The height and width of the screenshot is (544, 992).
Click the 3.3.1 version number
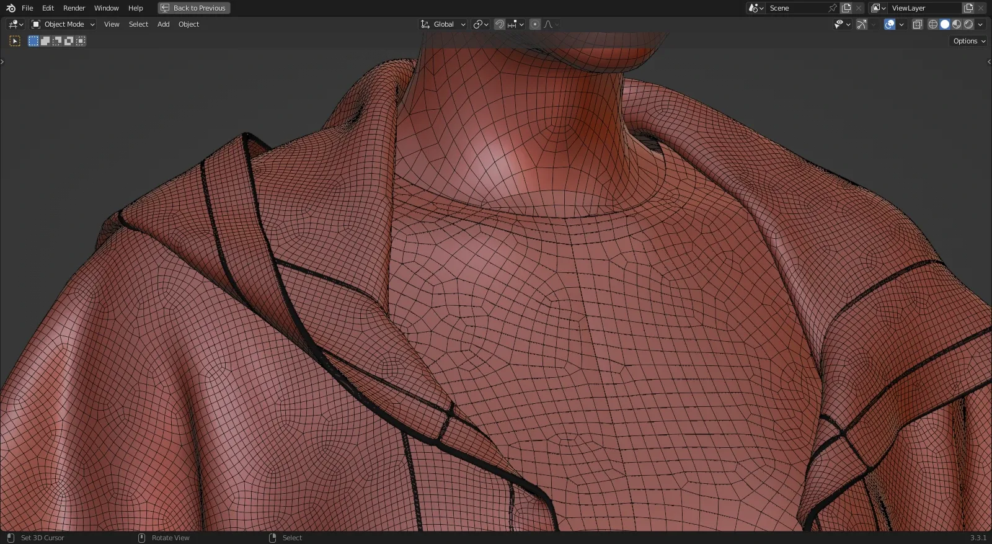(x=978, y=538)
